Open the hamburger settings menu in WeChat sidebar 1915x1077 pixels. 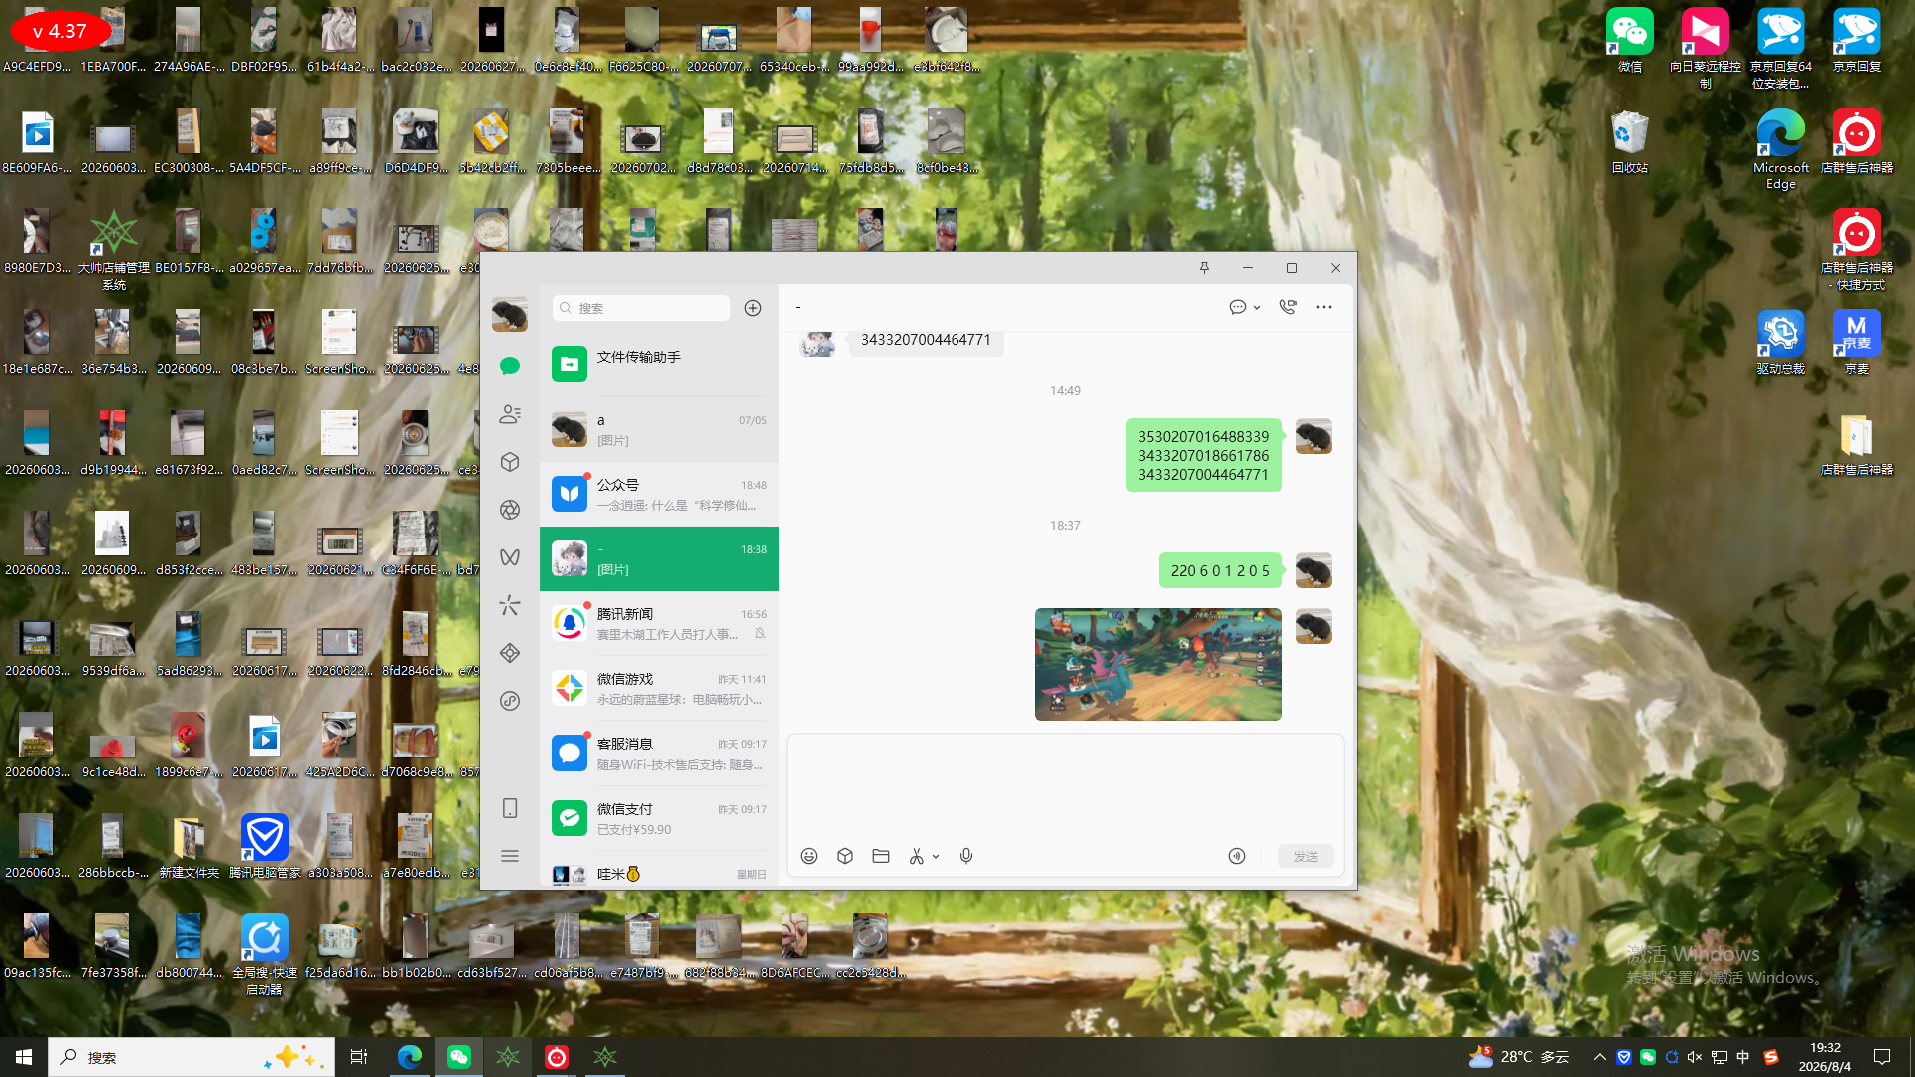(510, 856)
